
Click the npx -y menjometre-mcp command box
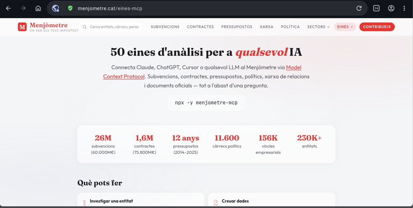pyautogui.click(x=206, y=103)
